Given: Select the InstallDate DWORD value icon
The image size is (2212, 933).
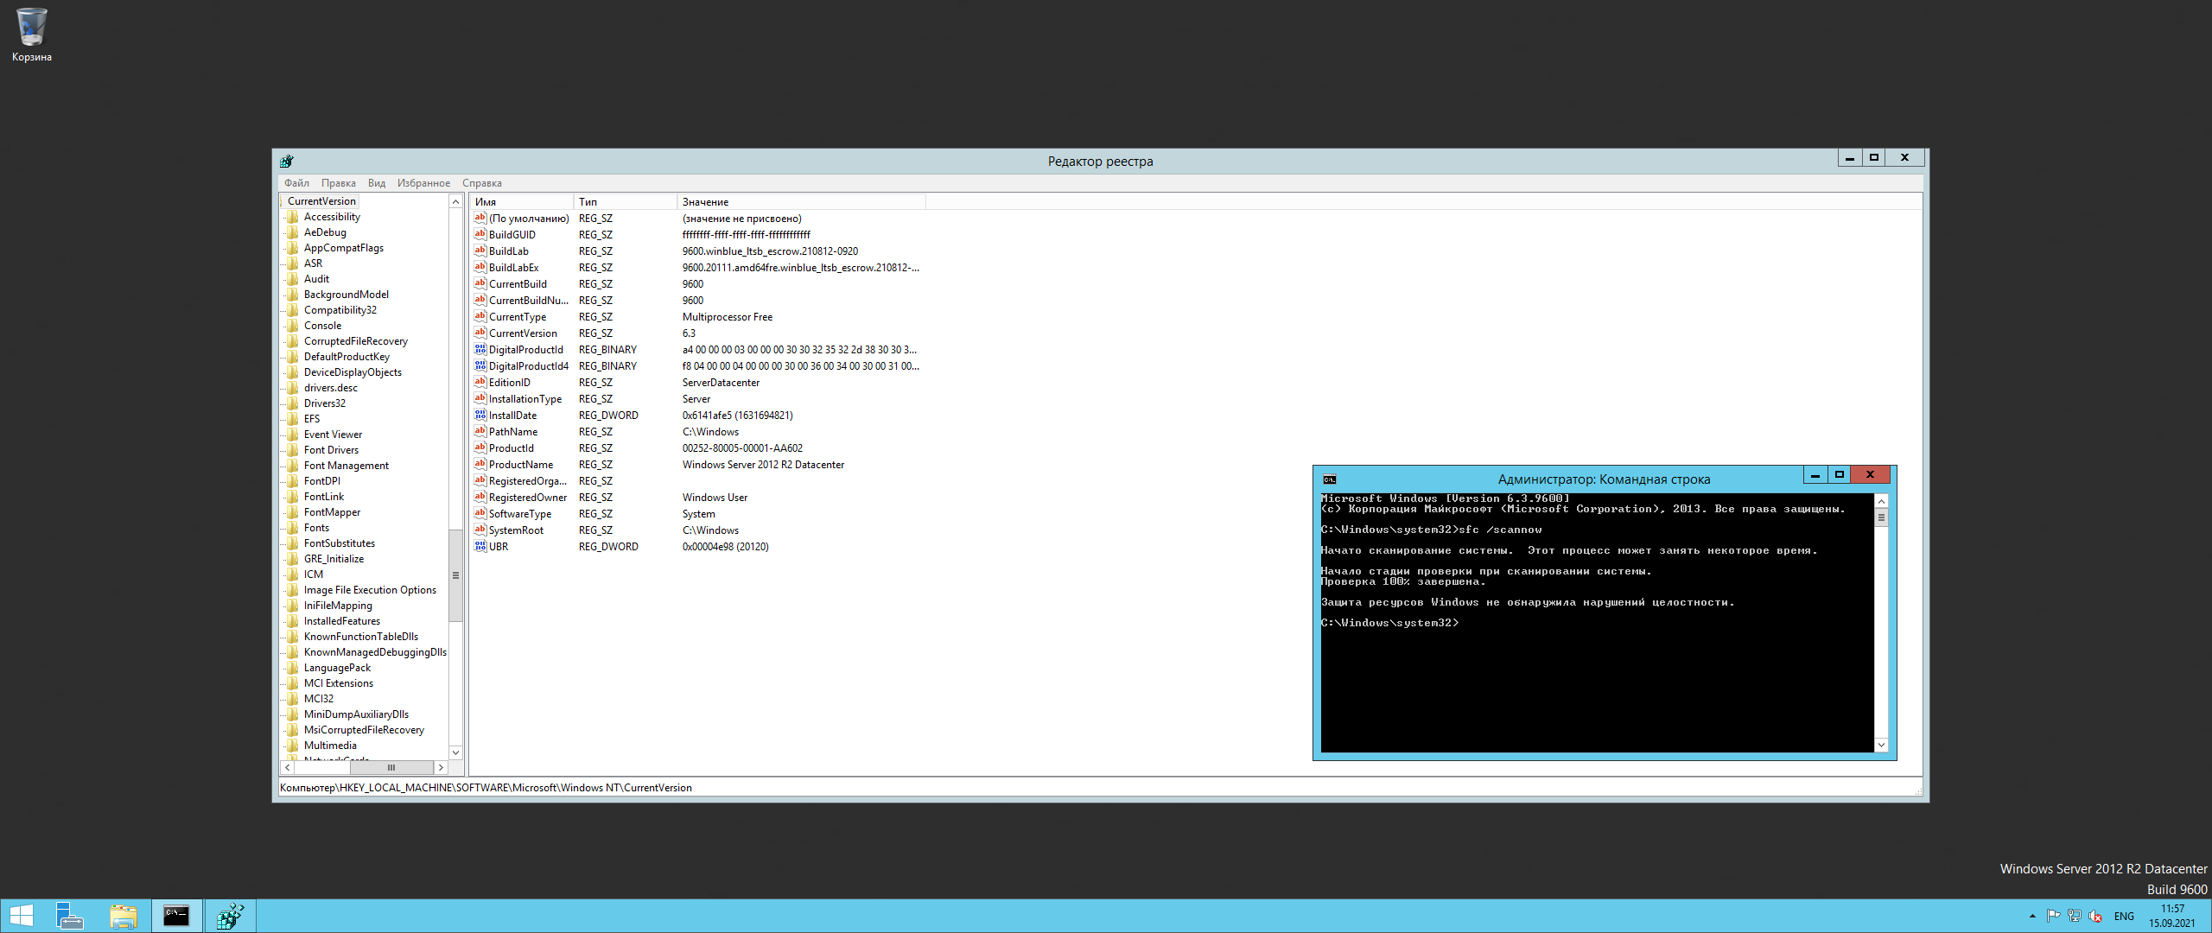Looking at the screenshot, I should (480, 415).
